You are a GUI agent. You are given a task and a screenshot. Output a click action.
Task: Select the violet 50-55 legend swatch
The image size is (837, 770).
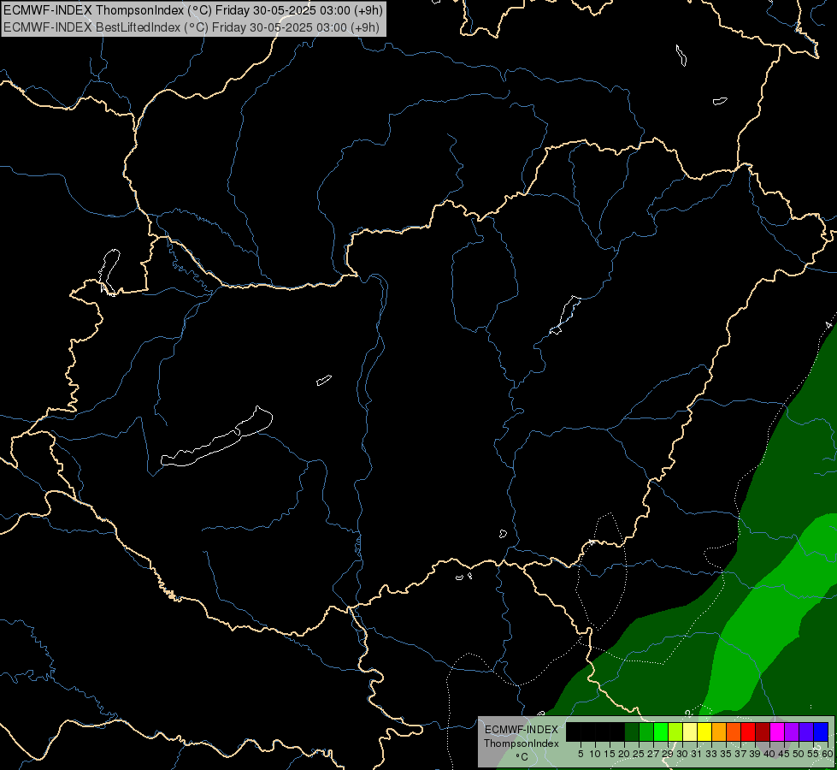(806, 731)
